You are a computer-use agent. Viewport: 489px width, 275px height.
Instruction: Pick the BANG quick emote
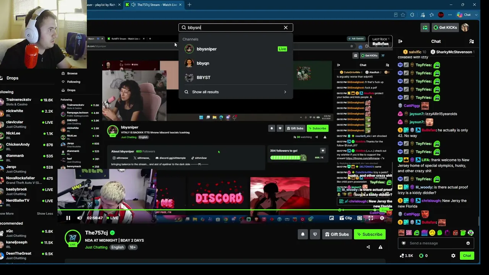[x=409, y=233]
